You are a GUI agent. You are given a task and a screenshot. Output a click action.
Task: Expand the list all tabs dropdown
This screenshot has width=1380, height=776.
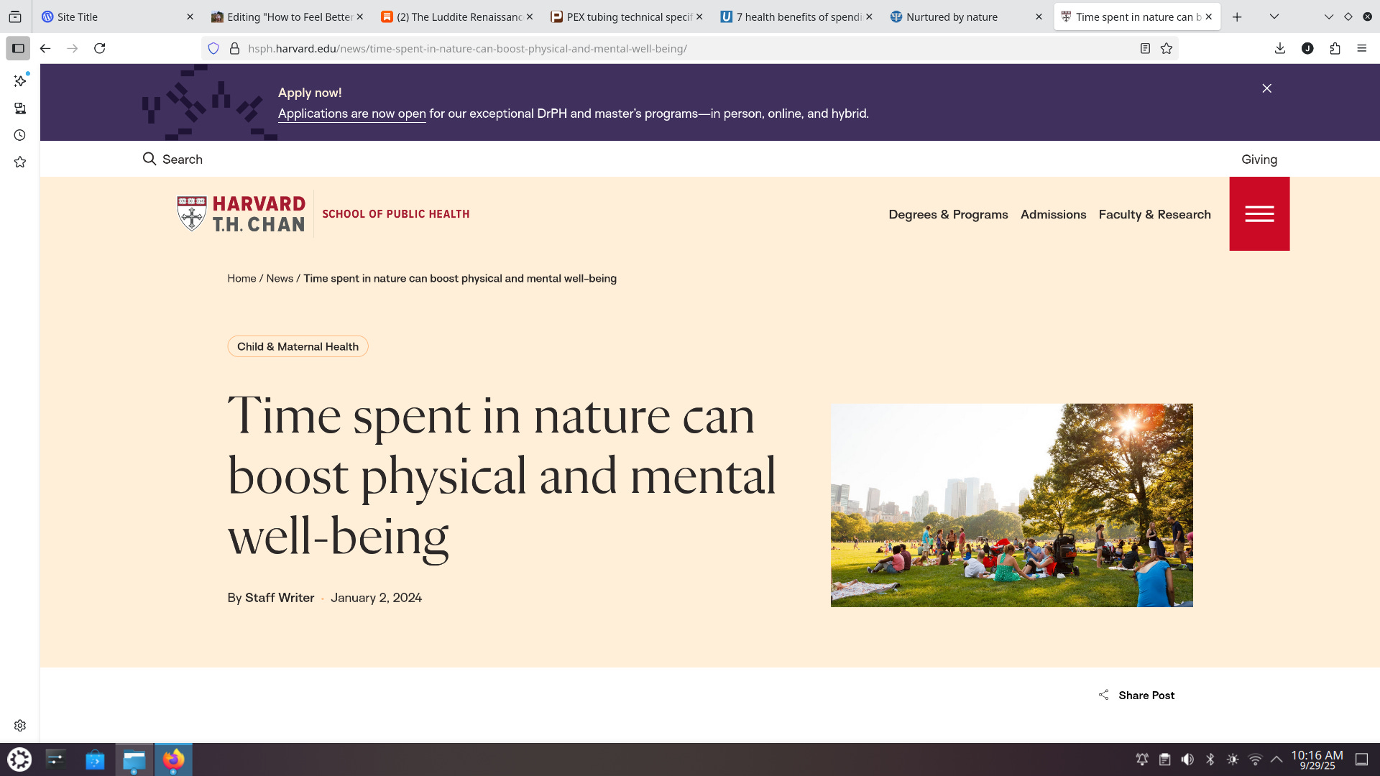pyautogui.click(x=1274, y=17)
